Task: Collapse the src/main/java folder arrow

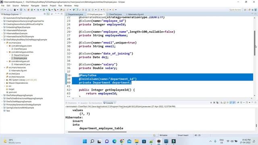Action: pyautogui.click(x=4, y=43)
